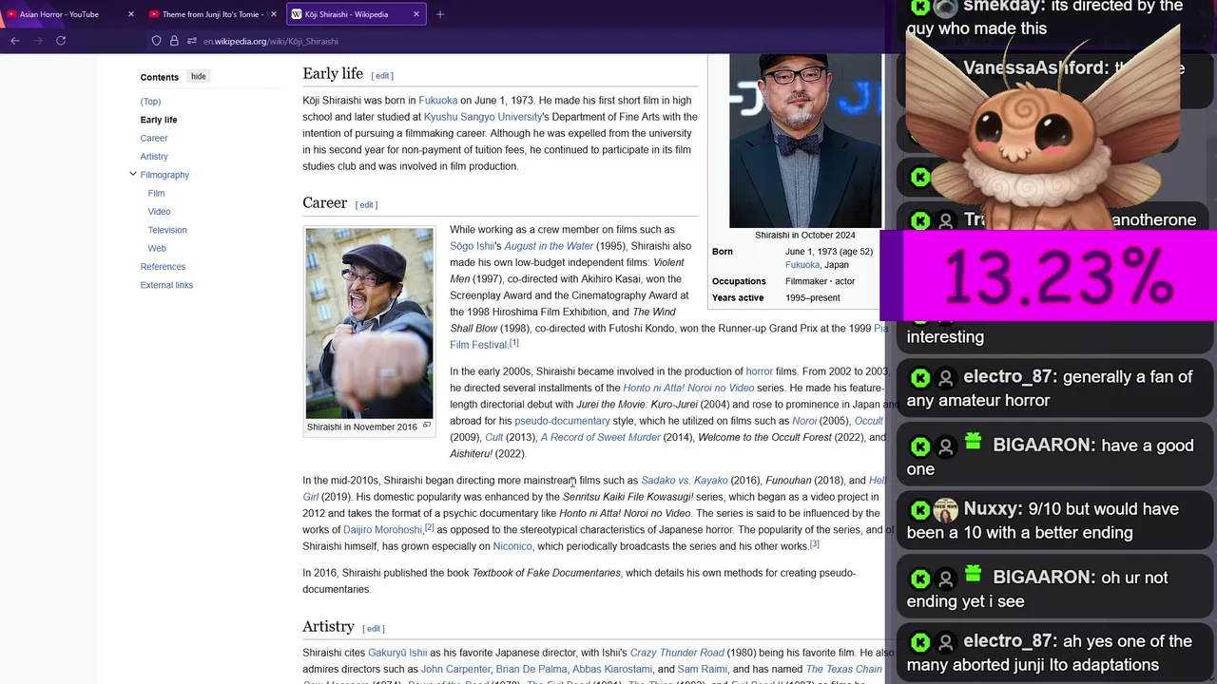Screen dimensions: 1217x684
Task: Open Honto ni Atta! Noroi no Video link
Action: click(688, 388)
